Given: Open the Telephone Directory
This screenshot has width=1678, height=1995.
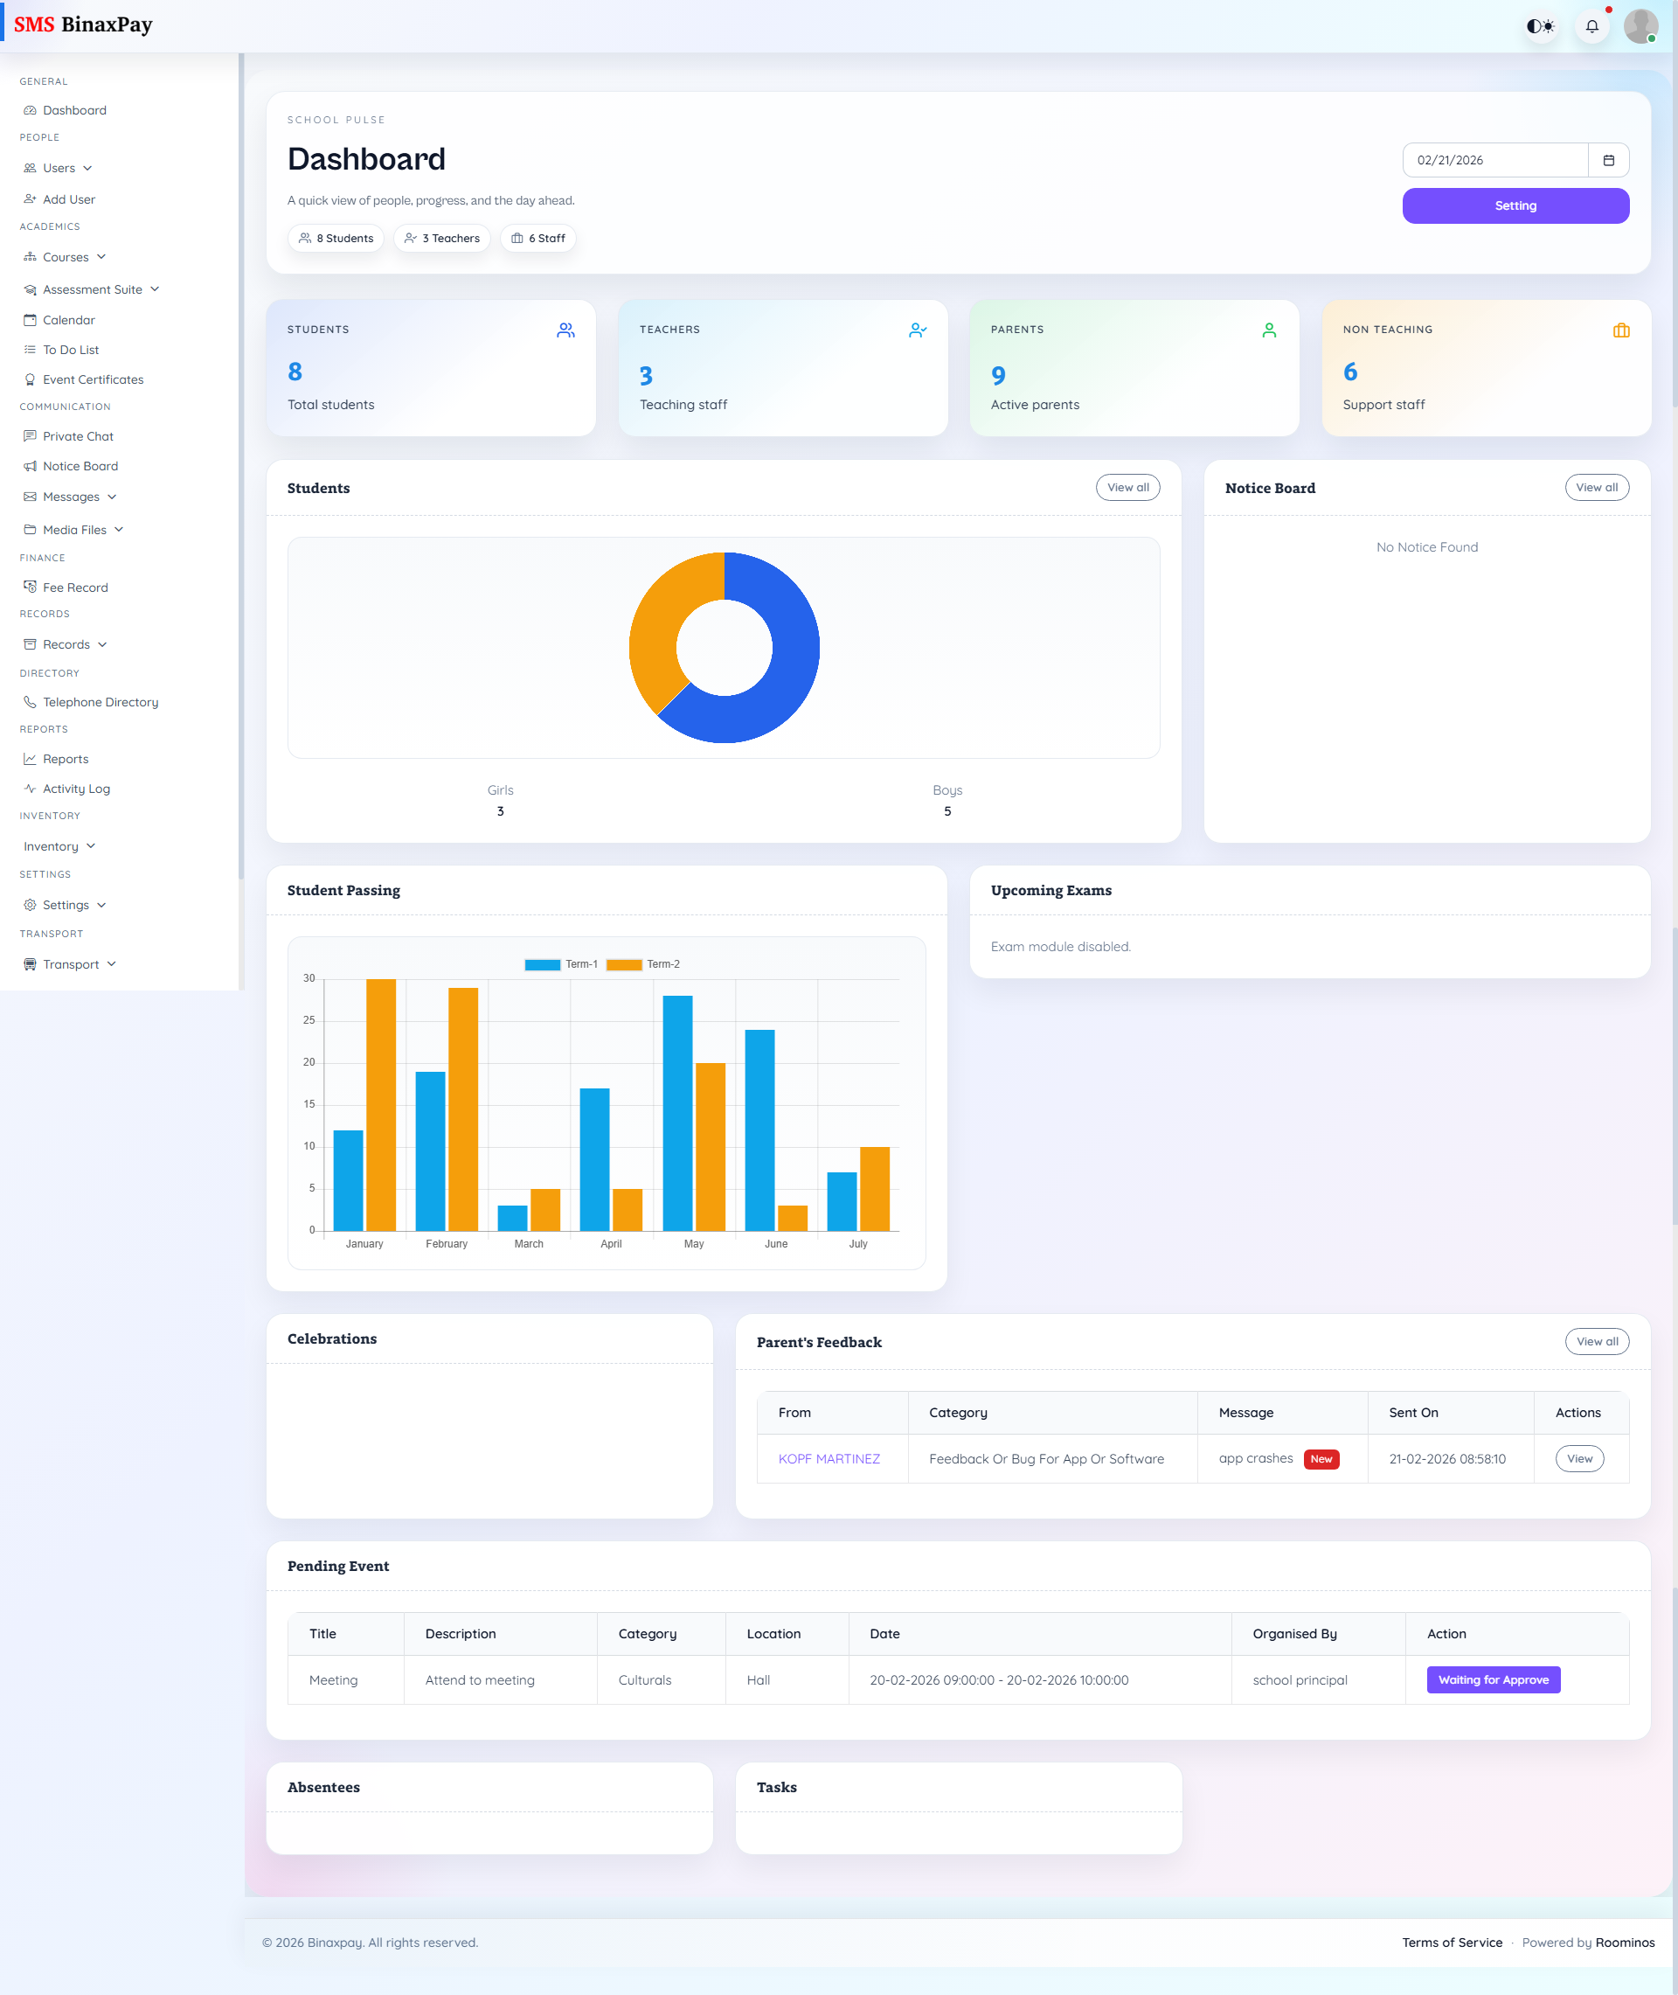Looking at the screenshot, I should (x=100, y=702).
